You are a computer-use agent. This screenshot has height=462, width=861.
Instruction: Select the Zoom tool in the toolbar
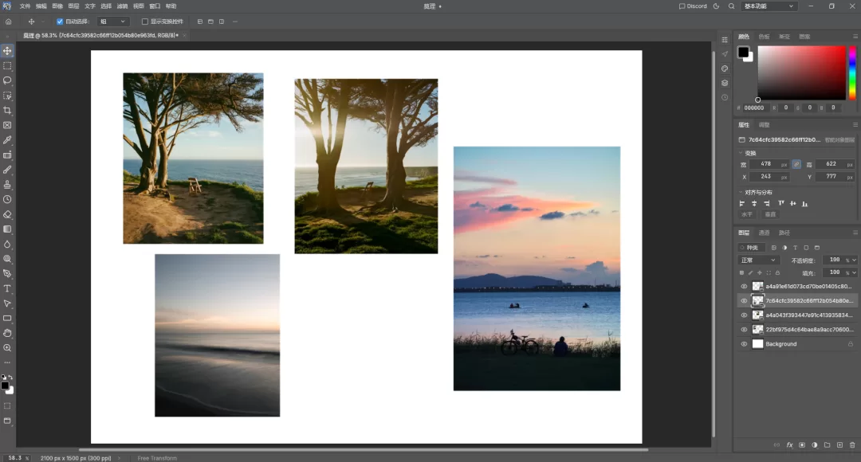click(7, 348)
